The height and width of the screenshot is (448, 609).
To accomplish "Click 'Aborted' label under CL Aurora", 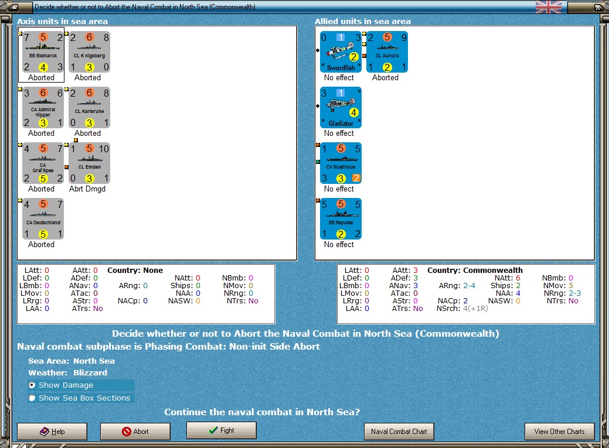I will coord(385,78).
